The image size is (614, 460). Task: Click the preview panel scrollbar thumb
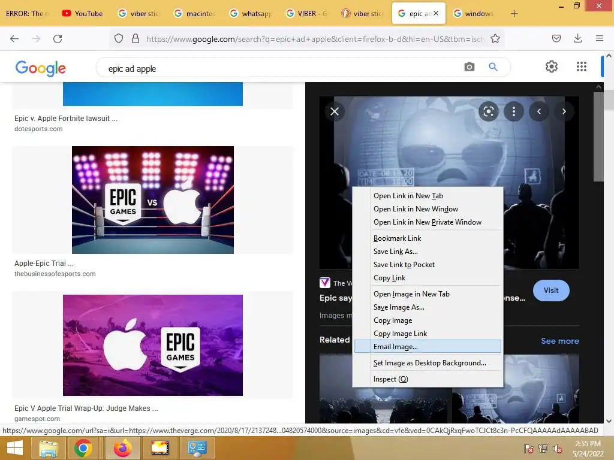(x=599, y=136)
